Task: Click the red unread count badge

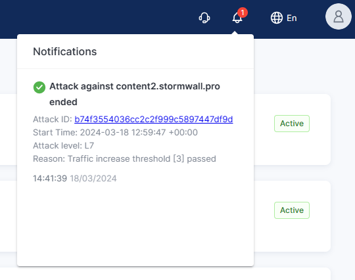Action: click(243, 12)
